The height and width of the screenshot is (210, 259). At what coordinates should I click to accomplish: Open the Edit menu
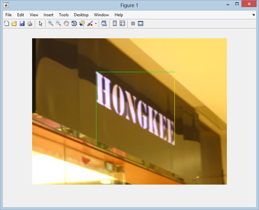tap(21, 15)
